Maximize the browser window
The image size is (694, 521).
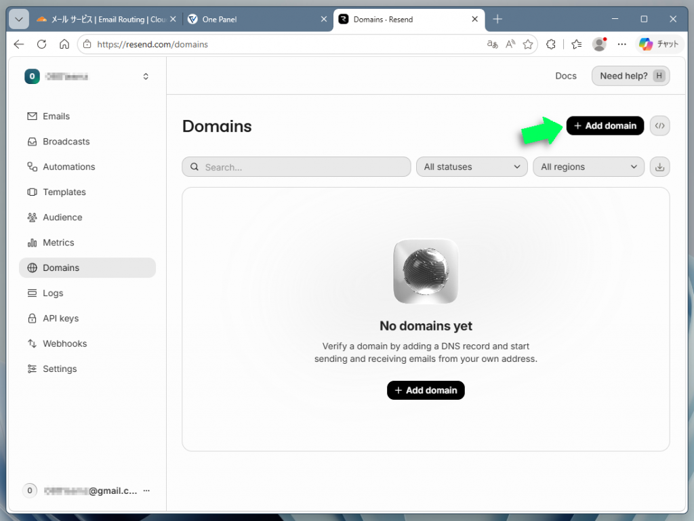(644, 19)
